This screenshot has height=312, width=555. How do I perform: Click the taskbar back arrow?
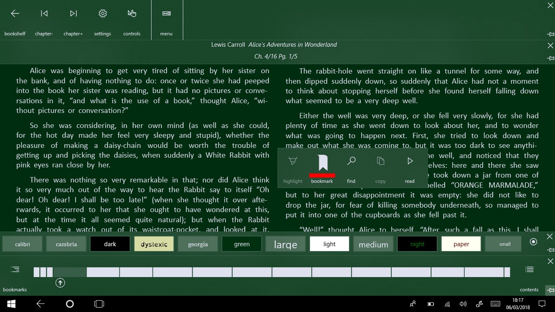pyautogui.click(x=40, y=304)
